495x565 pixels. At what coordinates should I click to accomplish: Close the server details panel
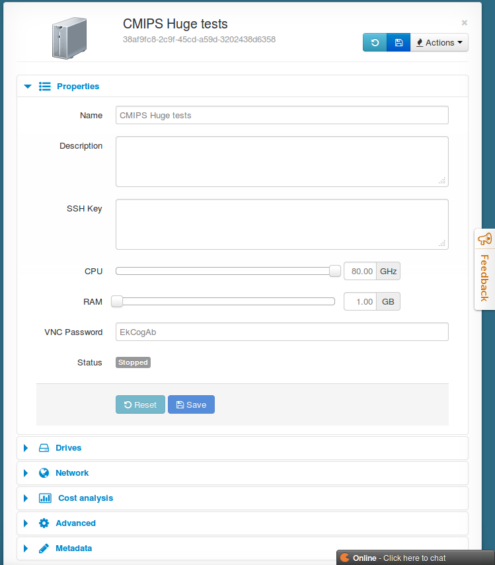465,22
